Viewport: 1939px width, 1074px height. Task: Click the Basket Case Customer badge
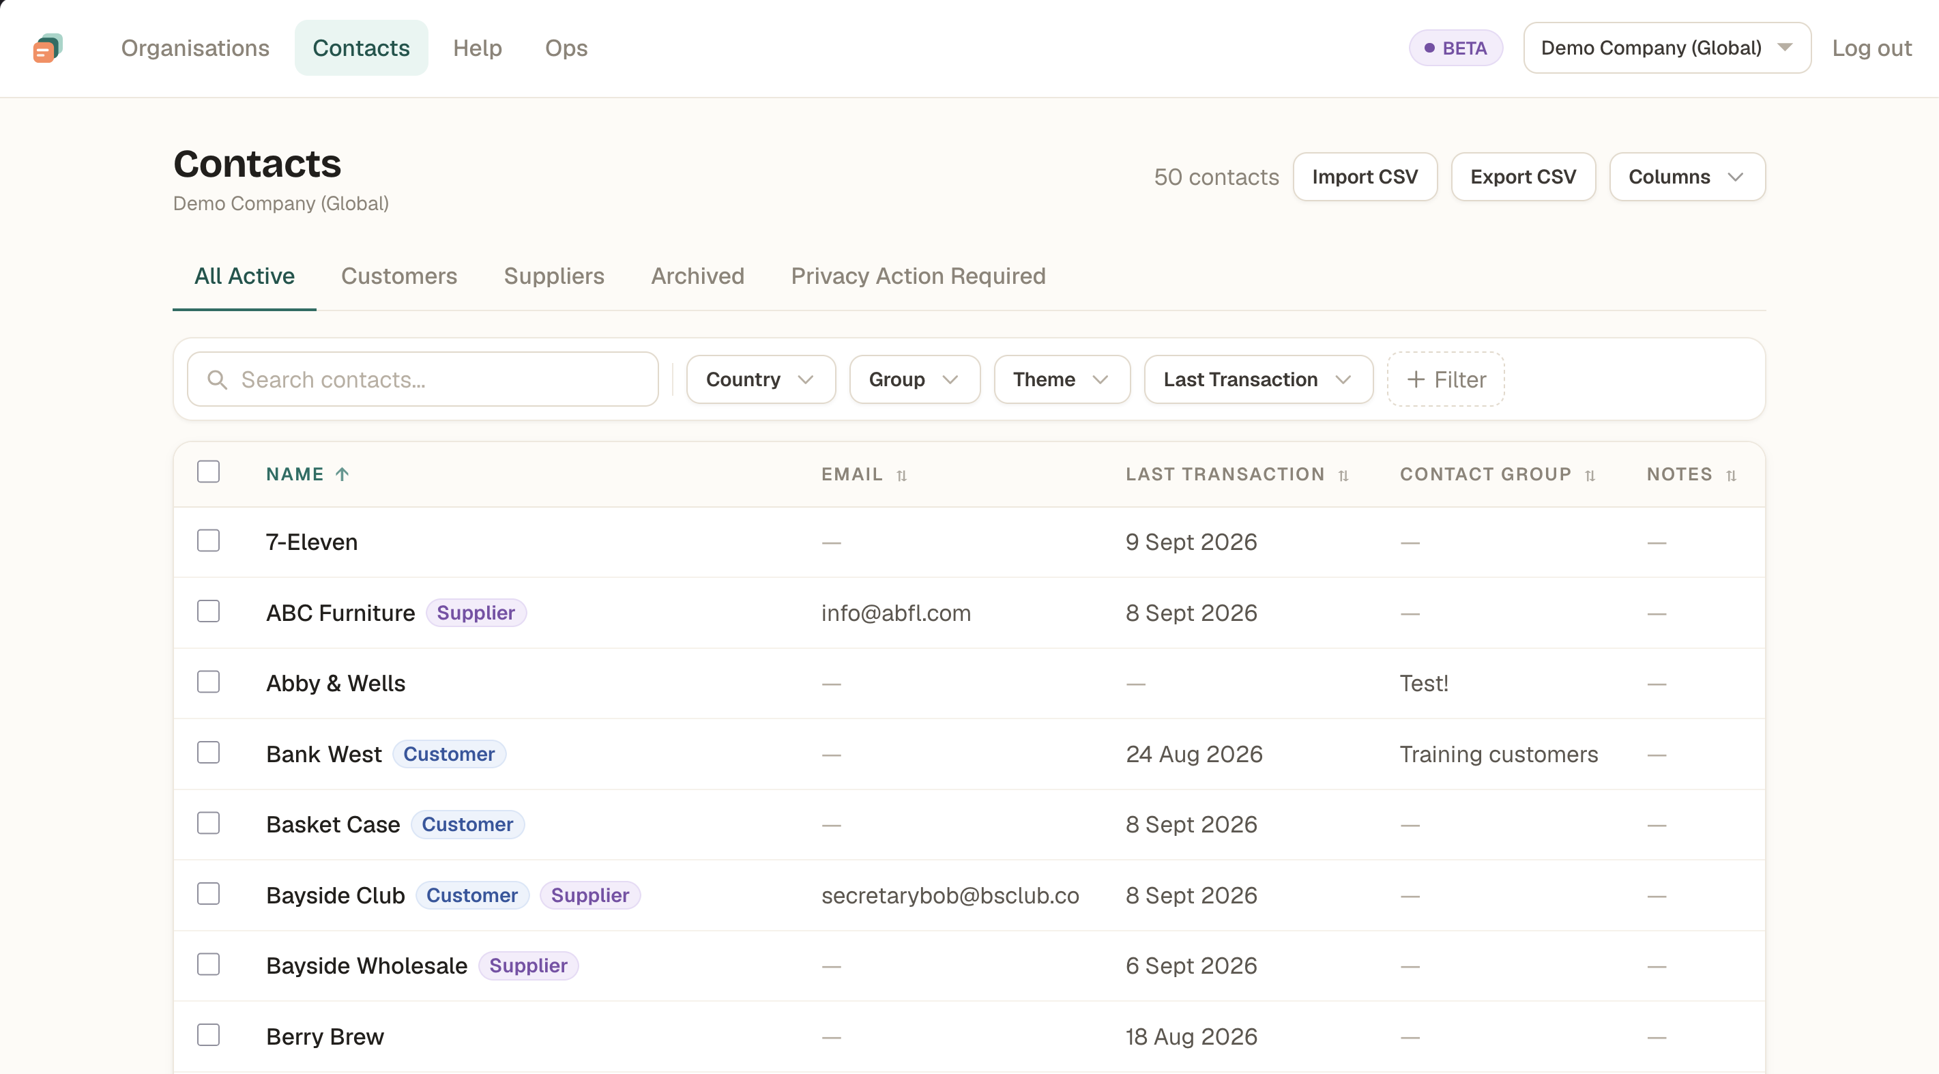tap(467, 824)
